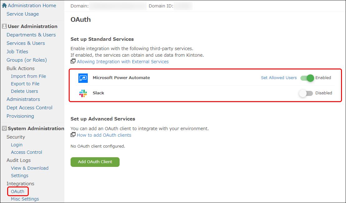Screen dimensions: 346x203
Task: Click the external-window icon beside Allowing Integration link
Action: pos(72,62)
